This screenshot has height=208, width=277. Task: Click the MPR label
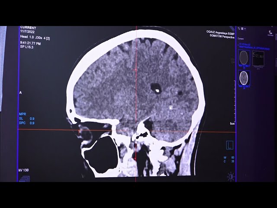pyautogui.click(x=22, y=114)
